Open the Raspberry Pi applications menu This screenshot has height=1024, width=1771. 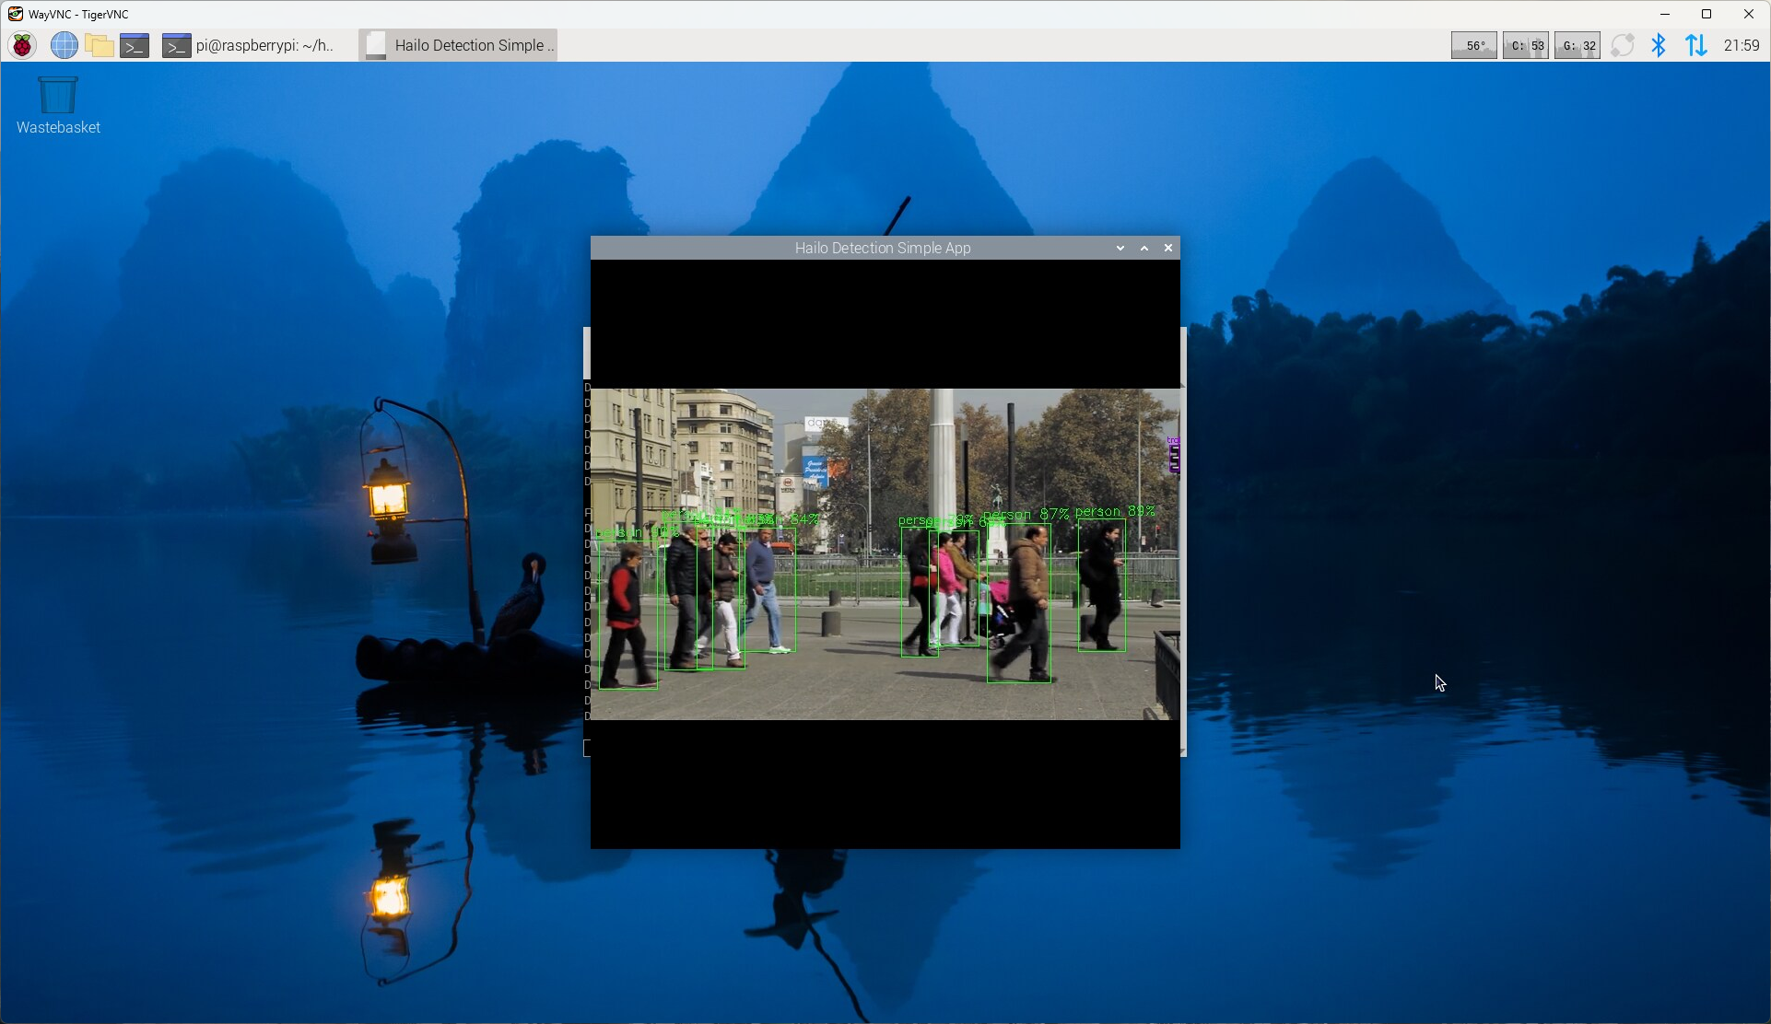click(22, 45)
